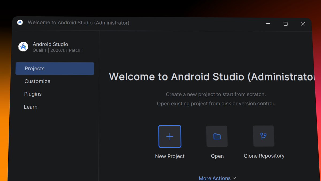The height and width of the screenshot is (181, 321).
Task: Maximize the Android Studio window
Action: [x=285, y=24]
